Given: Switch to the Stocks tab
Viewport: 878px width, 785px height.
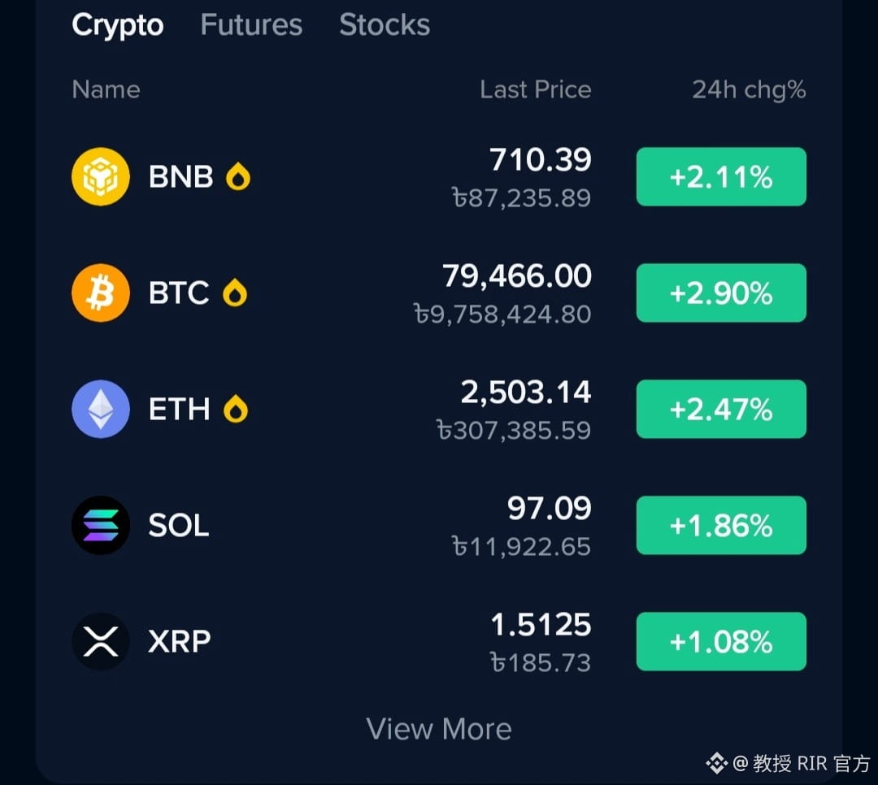Looking at the screenshot, I should [385, 24].
